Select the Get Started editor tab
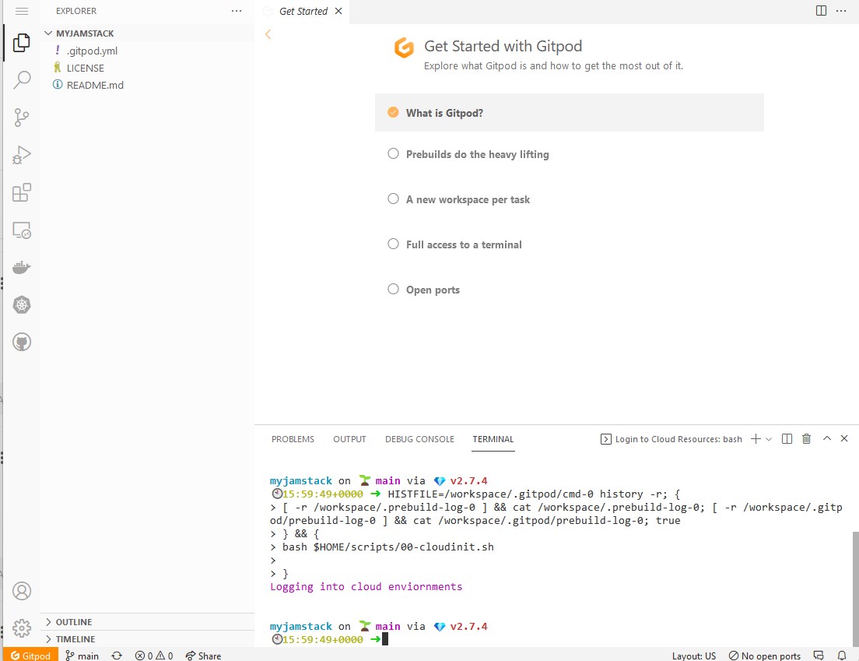This screenshot has height=661, width=859. [x=303, y=12]
